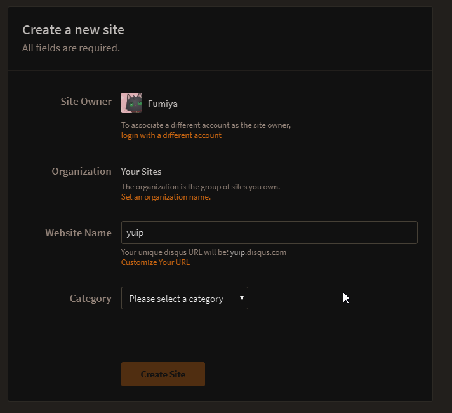Image resolution: width=452 pixels, height=413 pixels.
Task: Click the 'Create a new site' heading
Action: tap(73, 30)
